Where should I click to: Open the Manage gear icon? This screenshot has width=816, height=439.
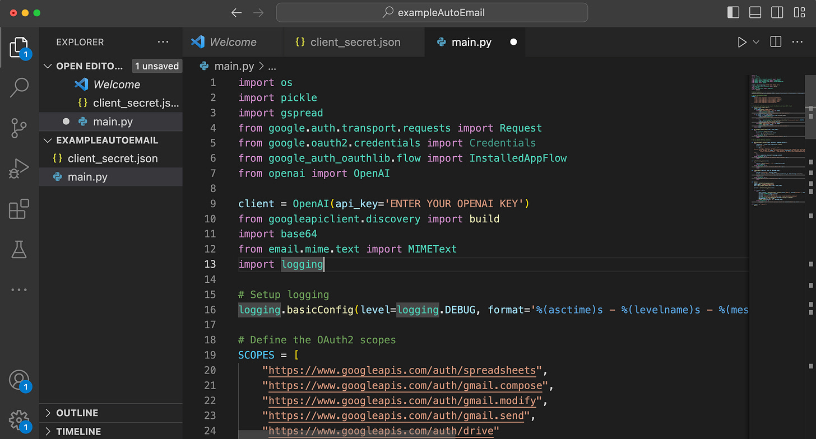(x=19, y=420)
